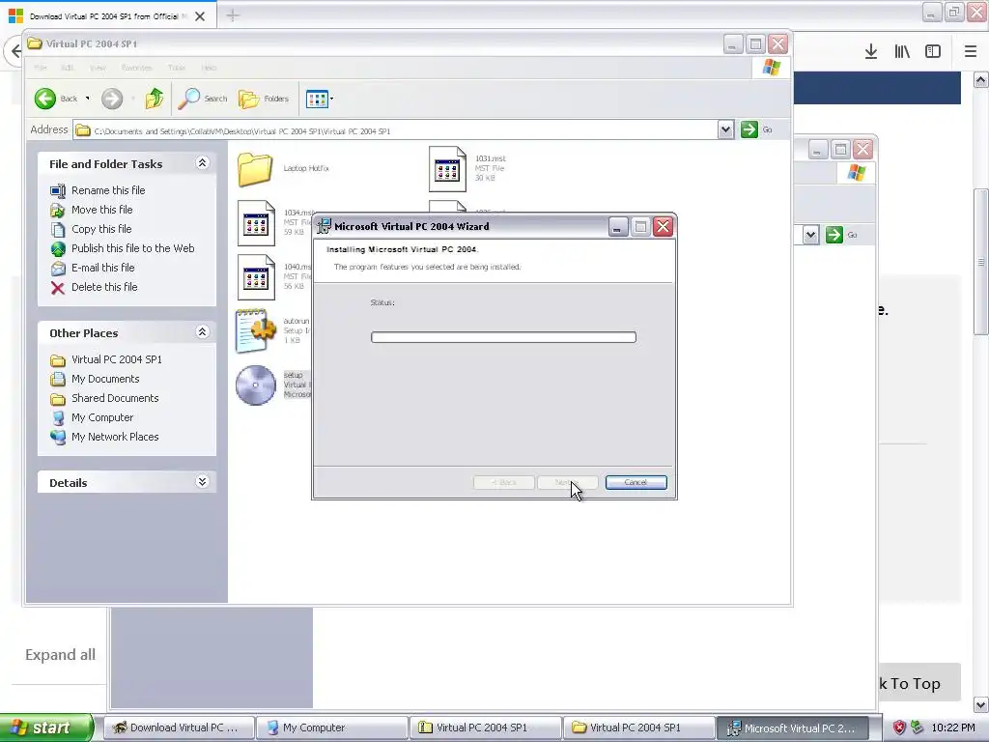Go up one folder level icon
989x742 pixels.
(x=155, y=99)
